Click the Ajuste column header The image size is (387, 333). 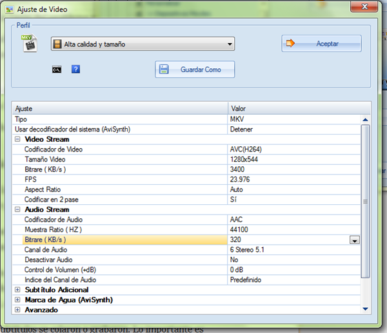(120, 108)
